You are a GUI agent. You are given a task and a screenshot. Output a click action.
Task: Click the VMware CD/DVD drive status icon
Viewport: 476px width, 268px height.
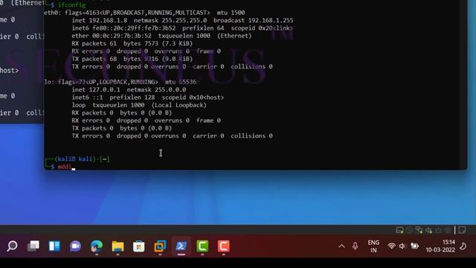409,230
